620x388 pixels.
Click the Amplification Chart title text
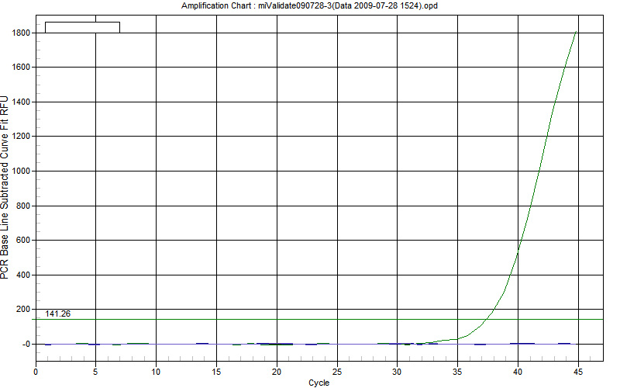coord(309,5)
